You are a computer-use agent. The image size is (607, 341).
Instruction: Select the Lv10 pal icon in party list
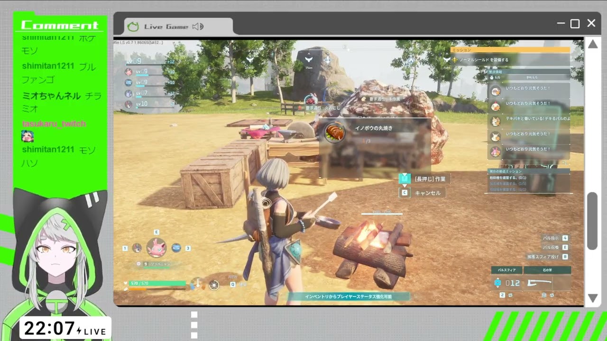128,104
